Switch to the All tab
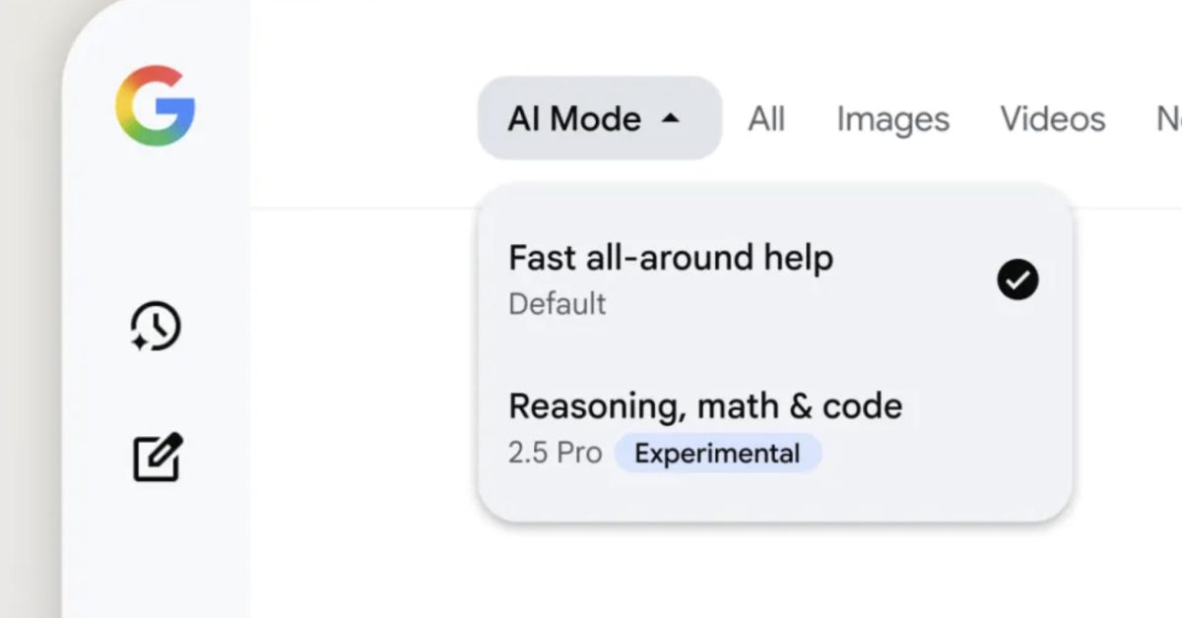 (766, 119)
